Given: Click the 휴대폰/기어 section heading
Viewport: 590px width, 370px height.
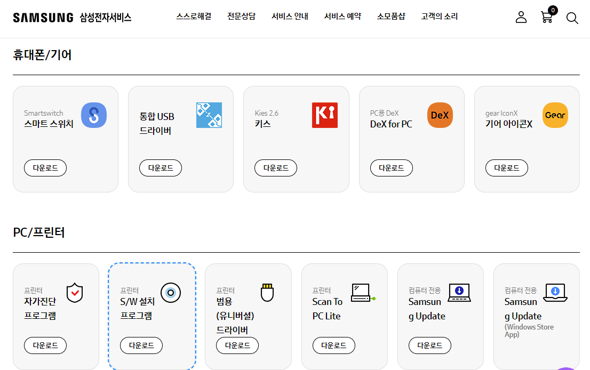Looking at the screenshot, I should [x=42, y=55].
